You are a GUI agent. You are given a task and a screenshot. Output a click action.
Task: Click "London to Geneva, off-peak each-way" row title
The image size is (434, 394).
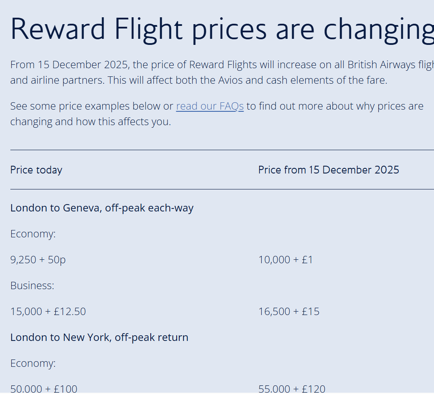[x=102, y=208]
